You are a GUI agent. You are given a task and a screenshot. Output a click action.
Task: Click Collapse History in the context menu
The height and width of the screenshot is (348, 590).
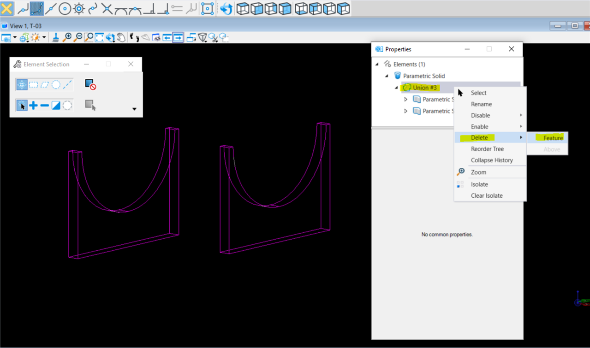coord(491,160)
